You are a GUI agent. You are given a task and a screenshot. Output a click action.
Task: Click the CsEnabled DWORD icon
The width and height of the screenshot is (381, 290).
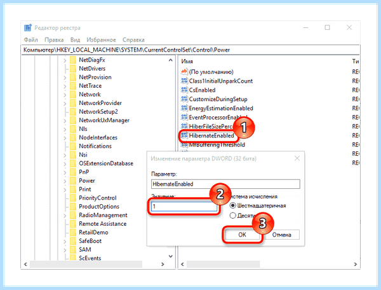click(x=184, y=90)
